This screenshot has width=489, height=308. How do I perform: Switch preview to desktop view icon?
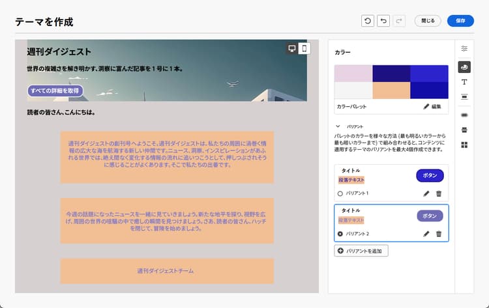[292, 49]
